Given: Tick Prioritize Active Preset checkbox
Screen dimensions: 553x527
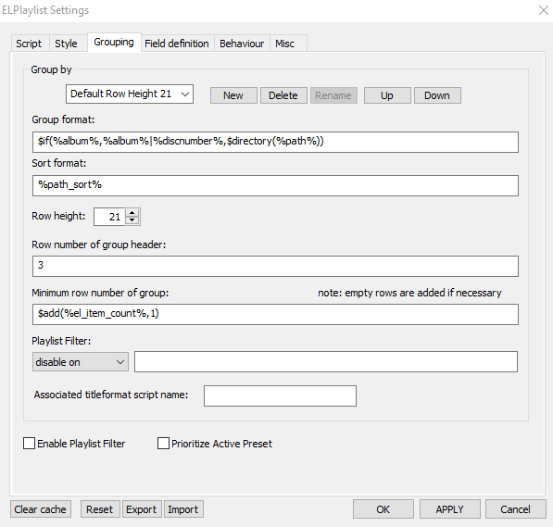Looking at the screenshot, I should point(163,444).
